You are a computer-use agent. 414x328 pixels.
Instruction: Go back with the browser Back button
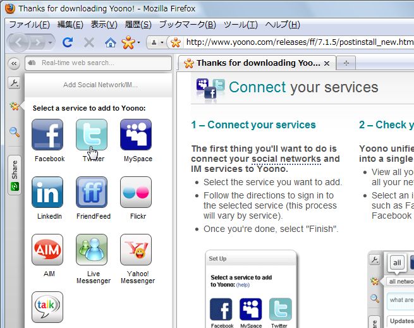coord(18,42)
